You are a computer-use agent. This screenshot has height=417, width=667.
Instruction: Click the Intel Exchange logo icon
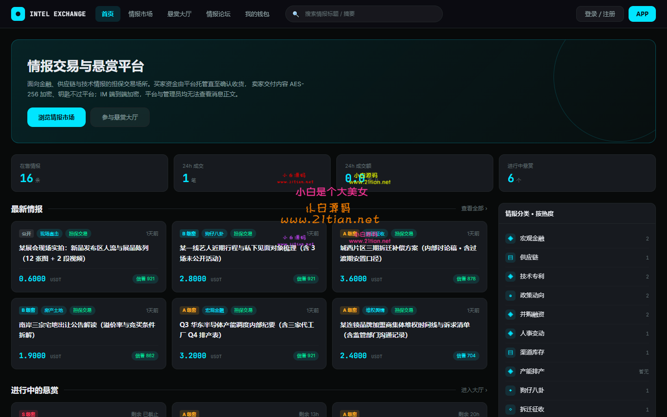[x=18, y=14]
